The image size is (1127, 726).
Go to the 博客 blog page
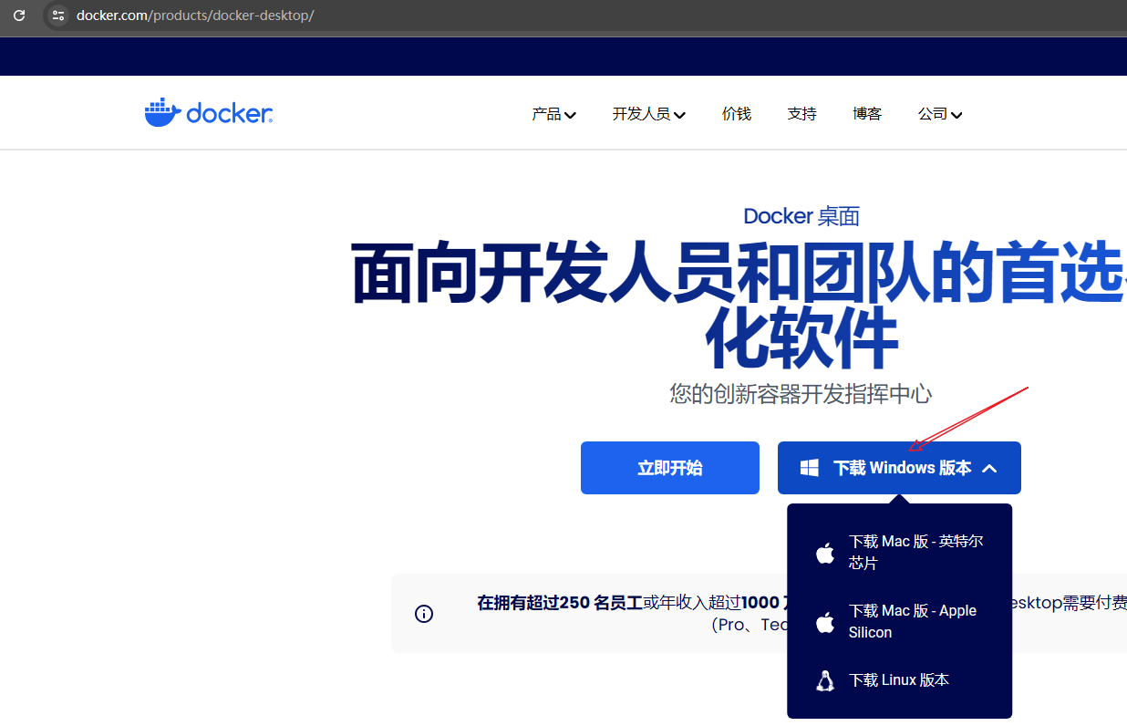point(867,114)
